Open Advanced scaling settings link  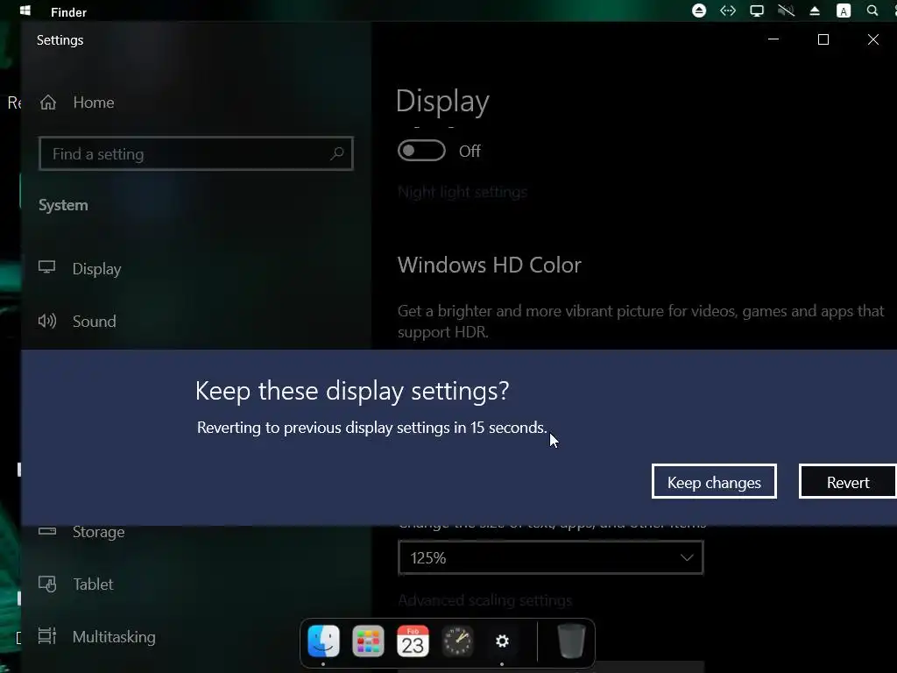coord(485,599)
